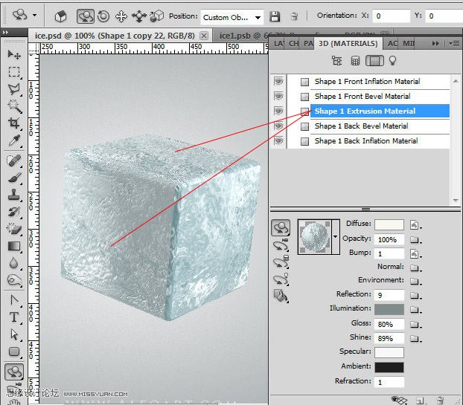This screenshot has height=405, width=463.
Task: Open the Opacity texture map menu
Action: pos(415,239)
